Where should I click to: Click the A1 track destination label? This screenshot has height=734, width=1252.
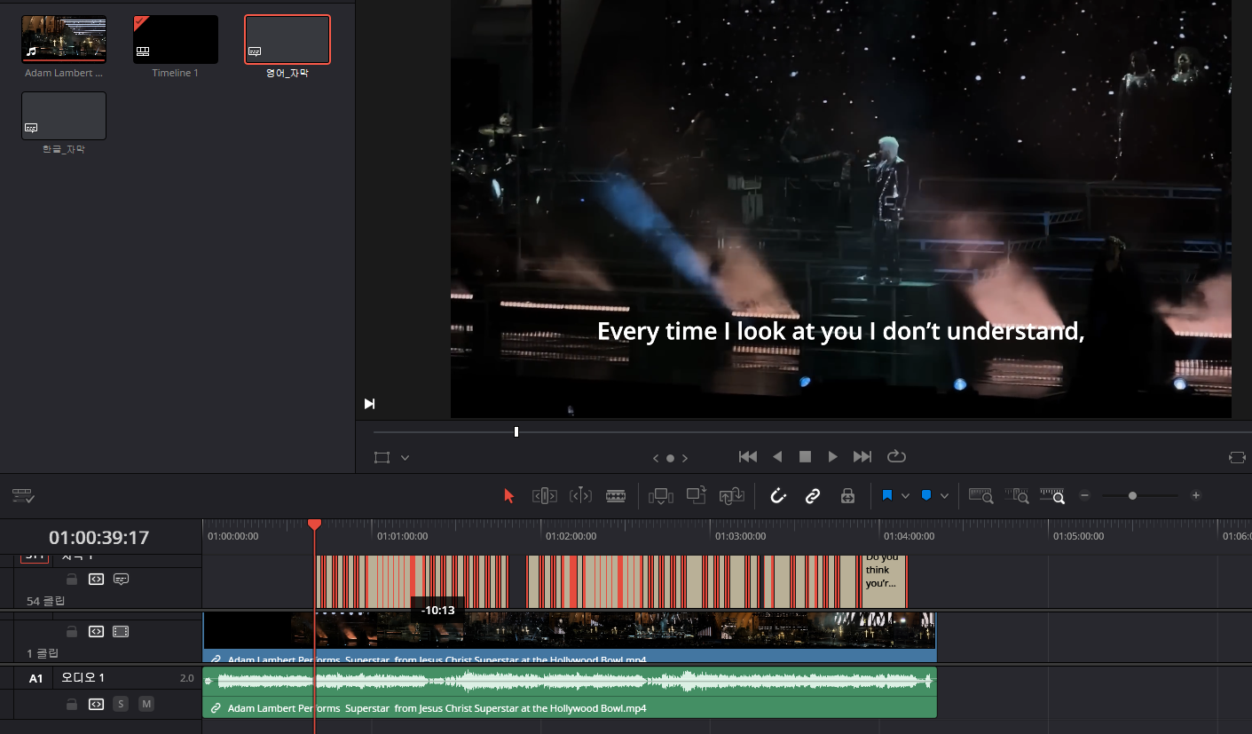click(35, 678)
